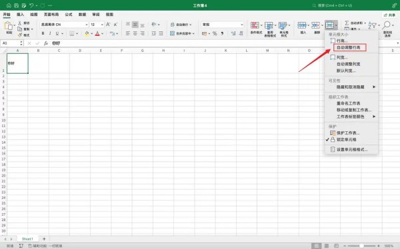Click the Paste (粘贴) clipboard icon
The width and height of the screenshot is (400, 249).
tap(9, 26)
